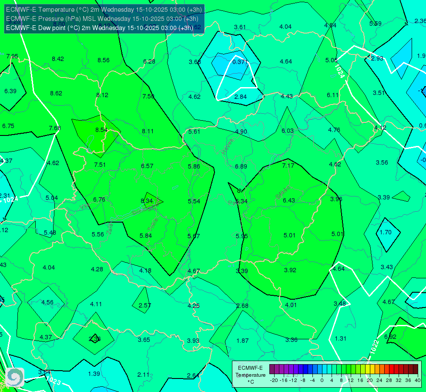Click the legend tick label 28
This screenshot has width=426, height=392.
point(389,380)
